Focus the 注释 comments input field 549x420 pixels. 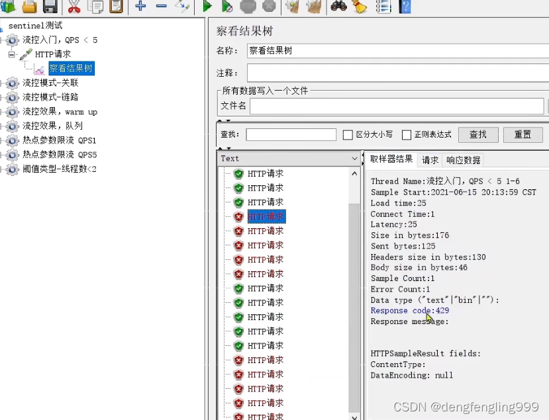398,73
